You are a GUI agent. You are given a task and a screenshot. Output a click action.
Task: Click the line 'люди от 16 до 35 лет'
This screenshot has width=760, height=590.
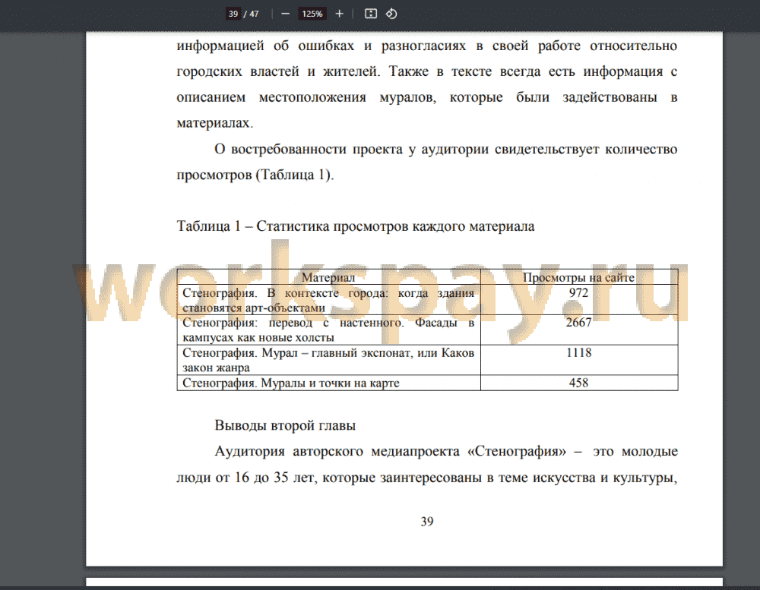point(427,478)
